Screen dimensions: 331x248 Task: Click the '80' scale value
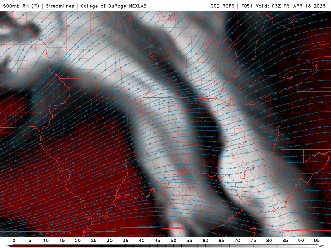tap(269, 241)
